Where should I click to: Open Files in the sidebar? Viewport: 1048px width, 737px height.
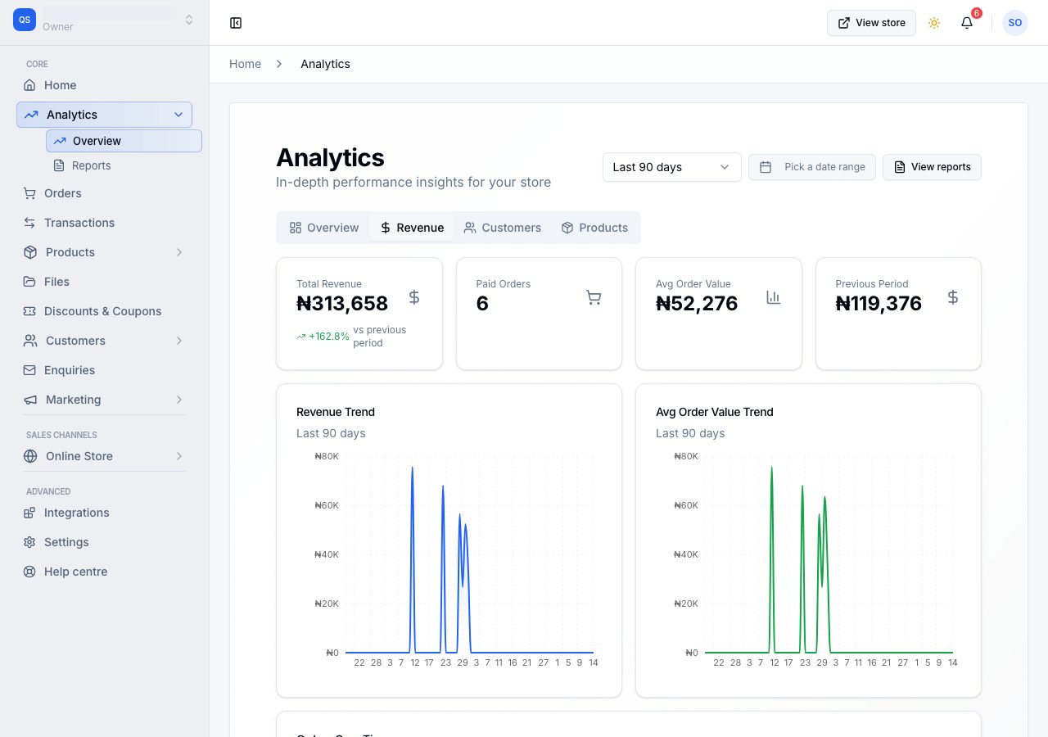[x=104, y=282]
